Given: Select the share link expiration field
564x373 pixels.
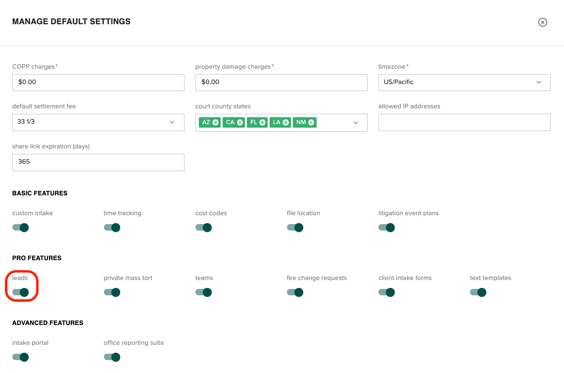Looking at the screenshot, I should [98, 162].
